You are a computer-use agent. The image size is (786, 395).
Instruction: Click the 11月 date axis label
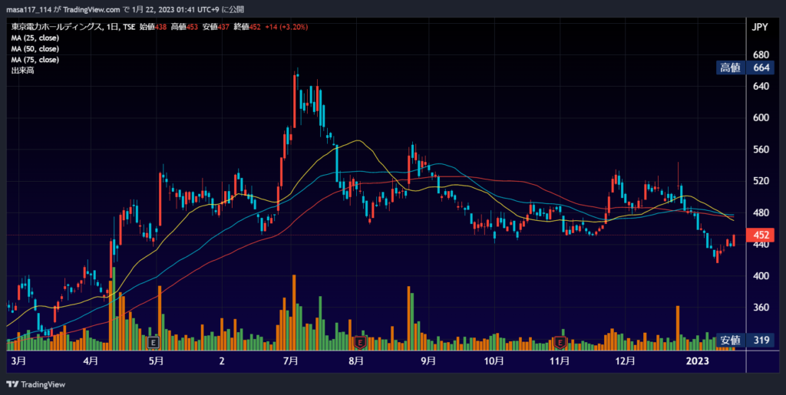pos(560,361)
